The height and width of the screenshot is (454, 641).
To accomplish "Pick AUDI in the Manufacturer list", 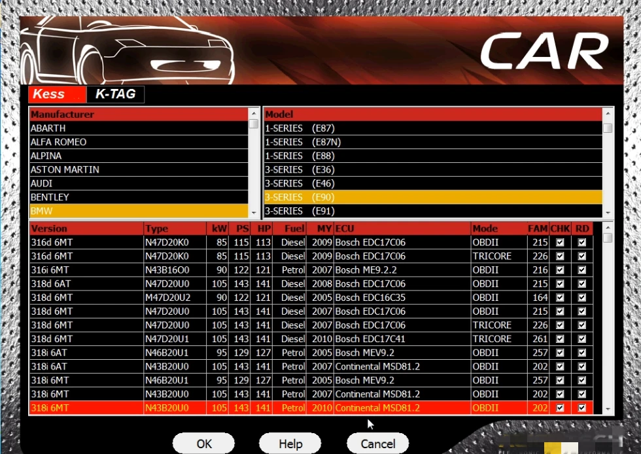I will tap(139, 183).
